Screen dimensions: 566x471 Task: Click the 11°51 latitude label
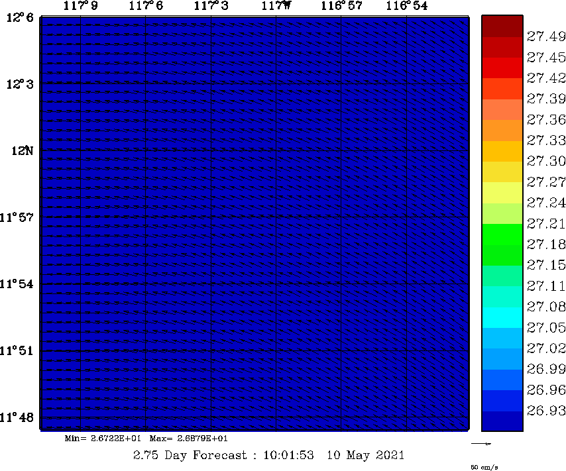(17, 350)
